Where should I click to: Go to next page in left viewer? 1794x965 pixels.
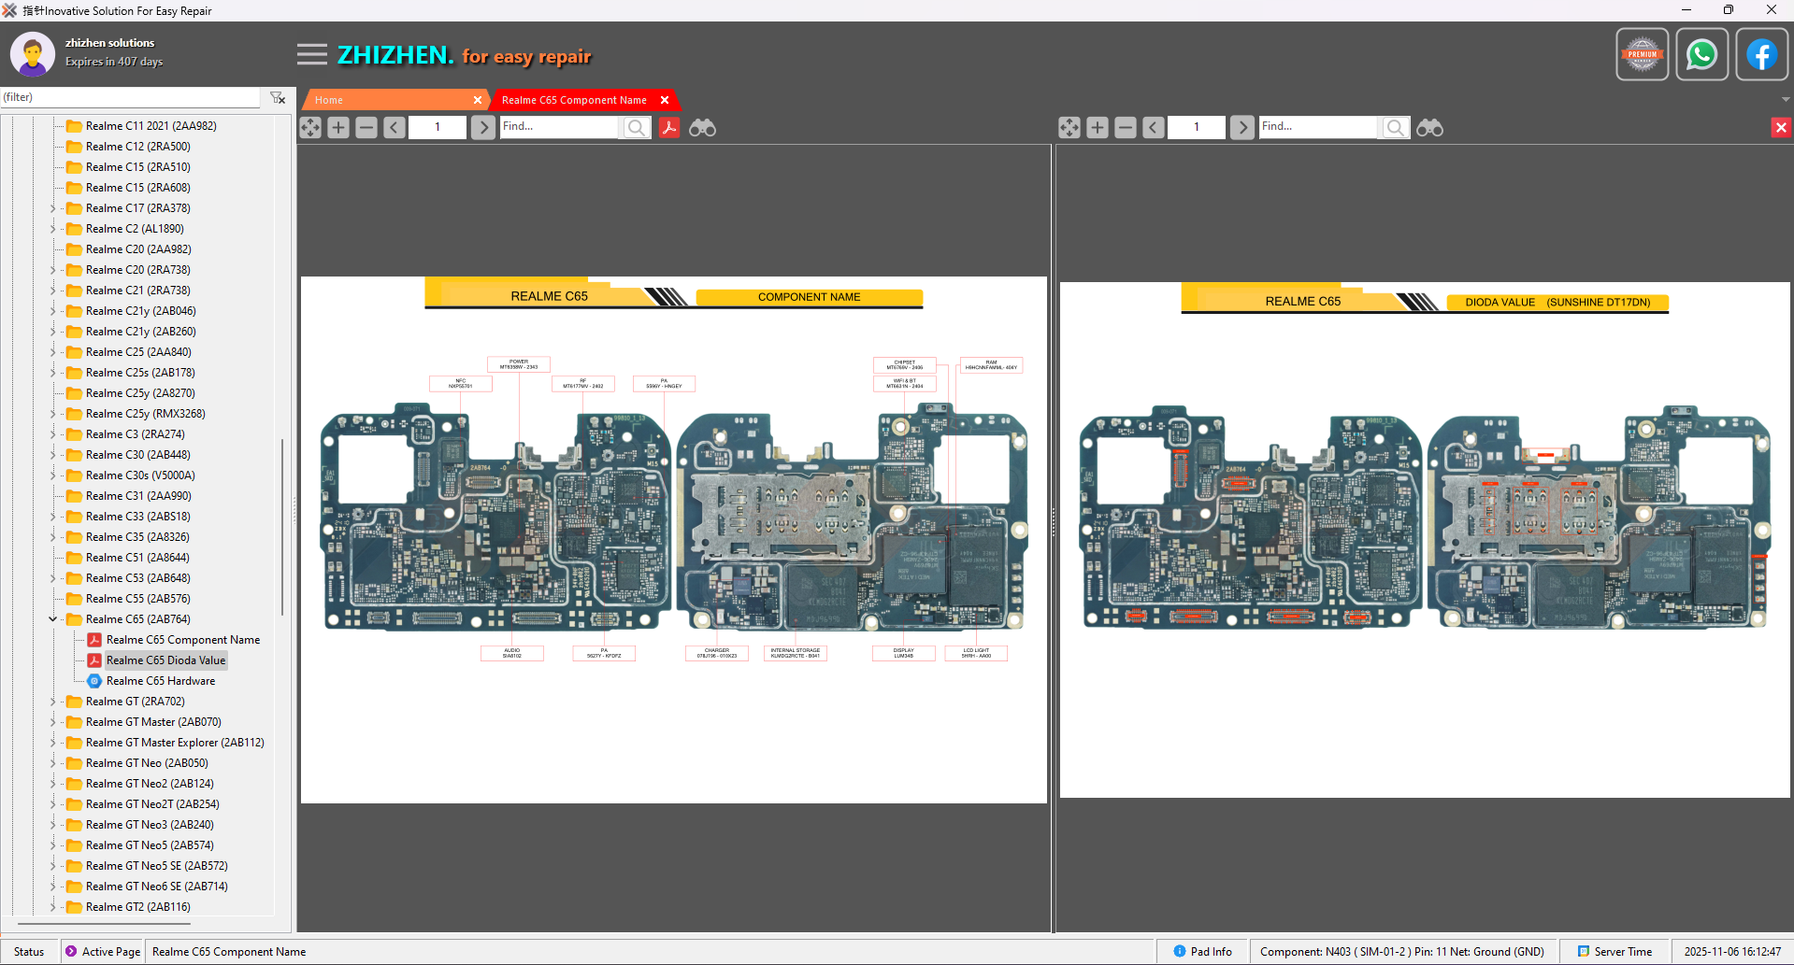(483, 127)
